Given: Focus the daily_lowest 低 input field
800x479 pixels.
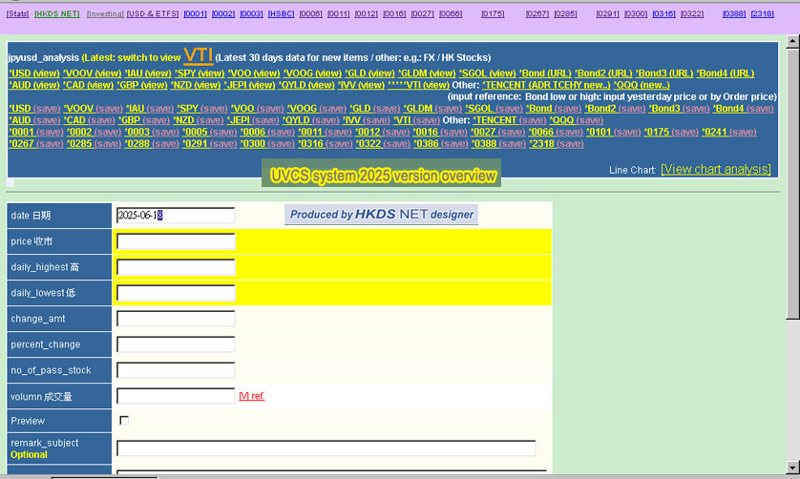Looking at the screenshot, I should 176,293.
